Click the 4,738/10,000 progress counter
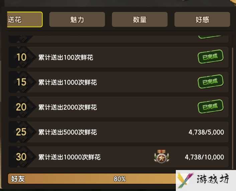This screenshot has height=191, width=236. click(204, 157)
